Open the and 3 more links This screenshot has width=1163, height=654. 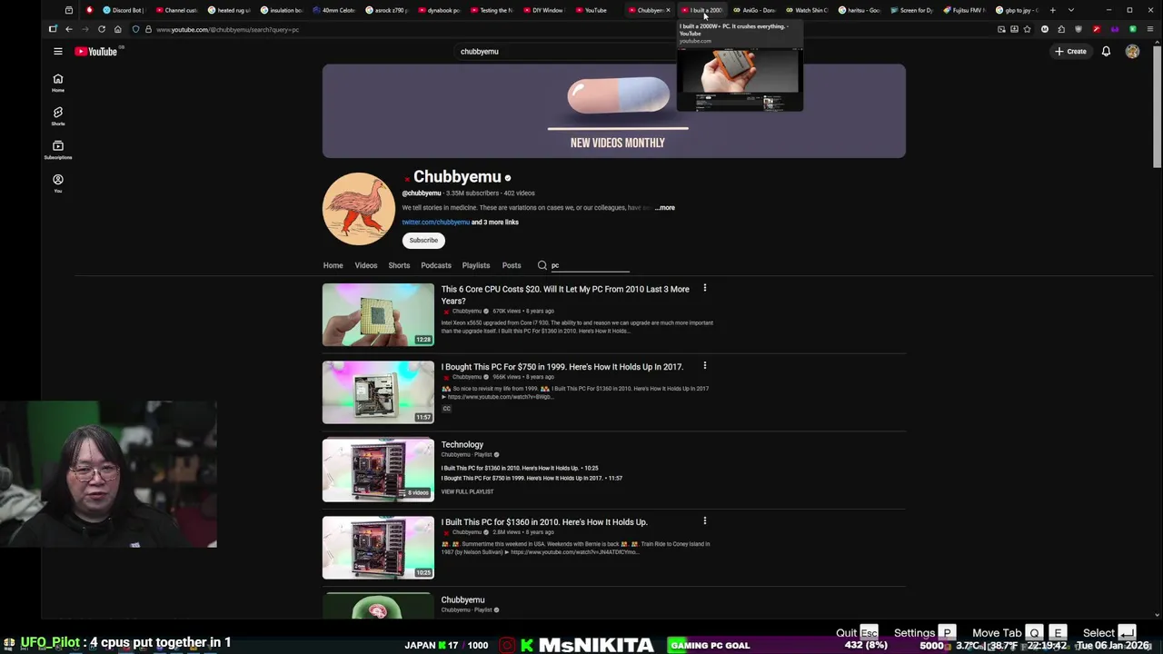tap(495, 223)
